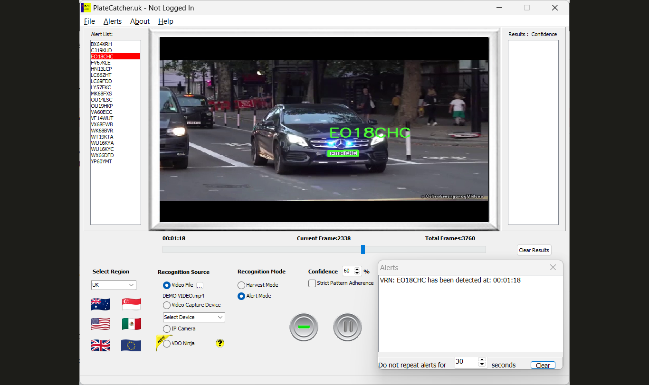Click the yellow question mark help icon
The width and height of the screenshot is (649, 385).
pos(220,343)
